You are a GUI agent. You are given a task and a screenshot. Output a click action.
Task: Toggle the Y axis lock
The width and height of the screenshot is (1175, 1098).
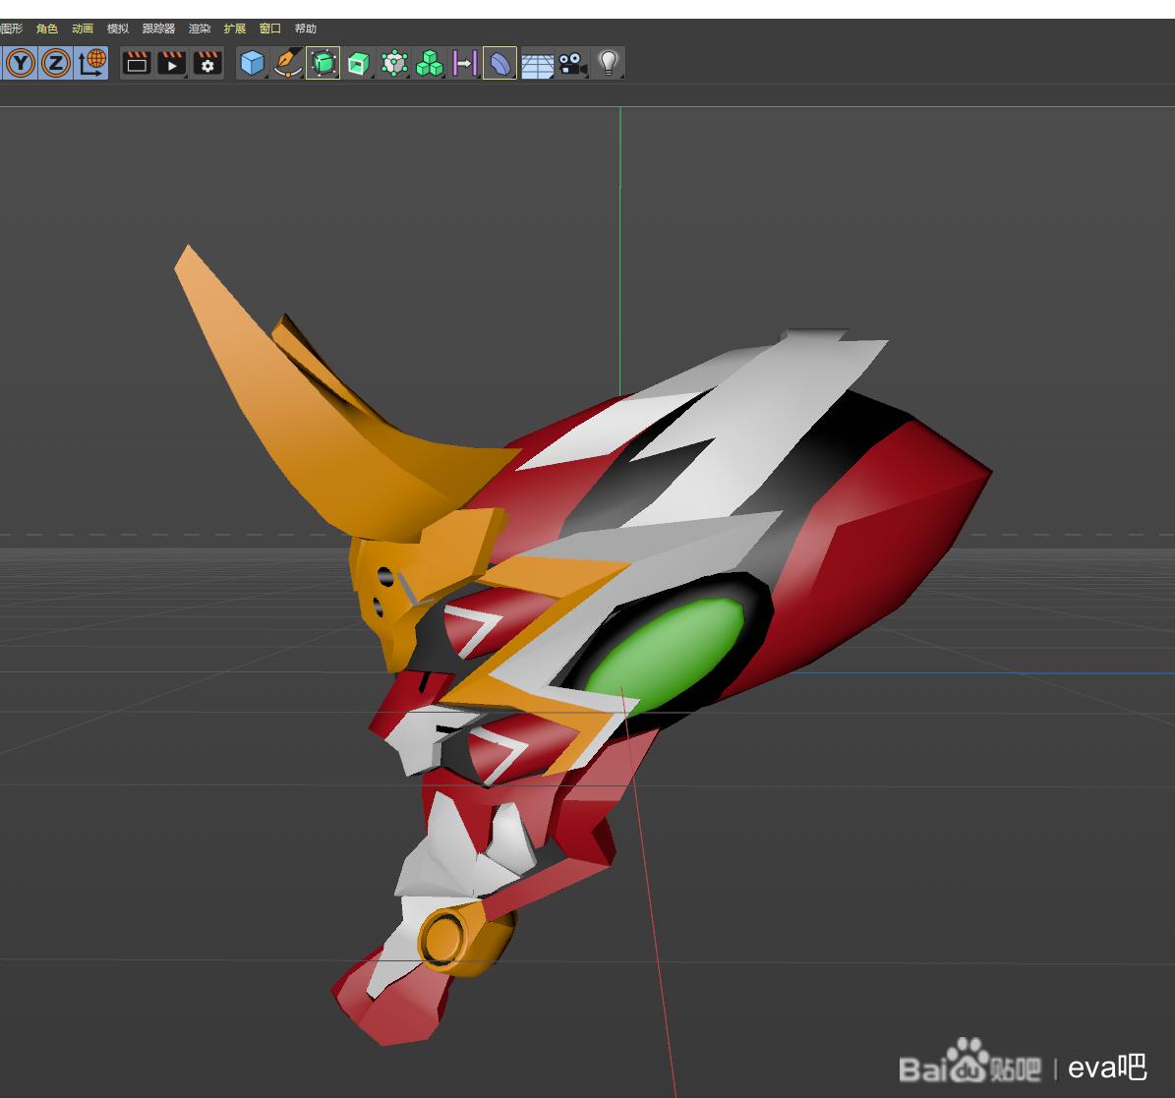click(x=21, y=63)
